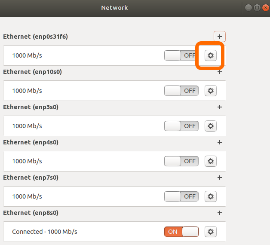Turn on the enp3s0 Ethernet switch

181,126
